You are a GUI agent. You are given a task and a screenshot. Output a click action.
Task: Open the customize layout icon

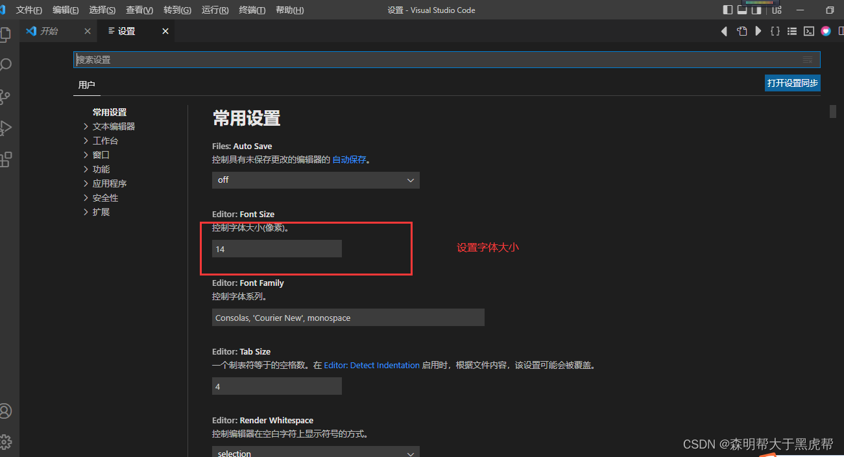(x=775, y=10)
